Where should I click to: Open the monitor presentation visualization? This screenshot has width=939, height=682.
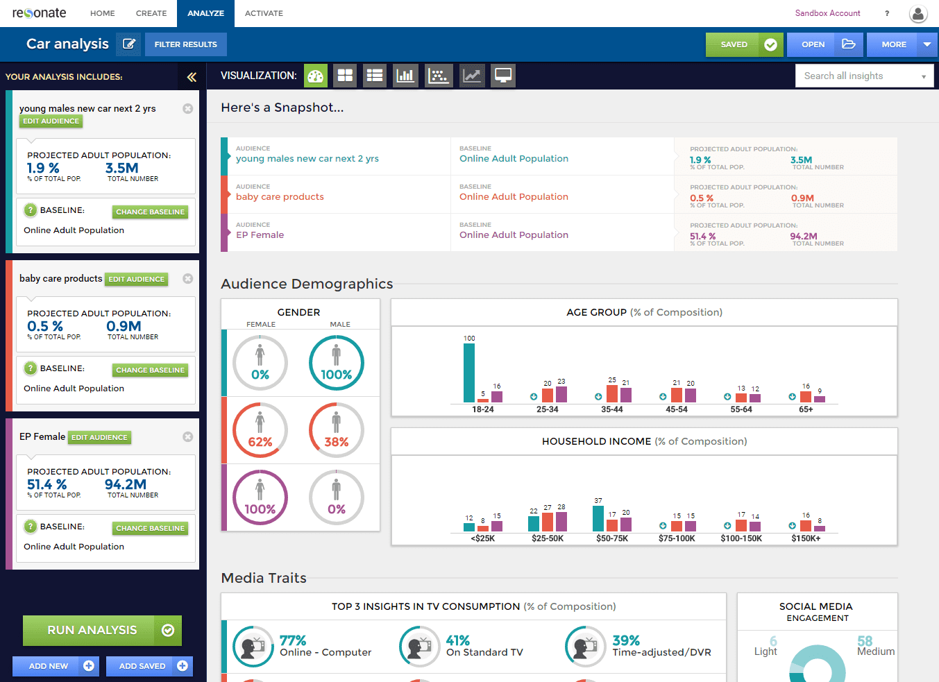[503, 76]
